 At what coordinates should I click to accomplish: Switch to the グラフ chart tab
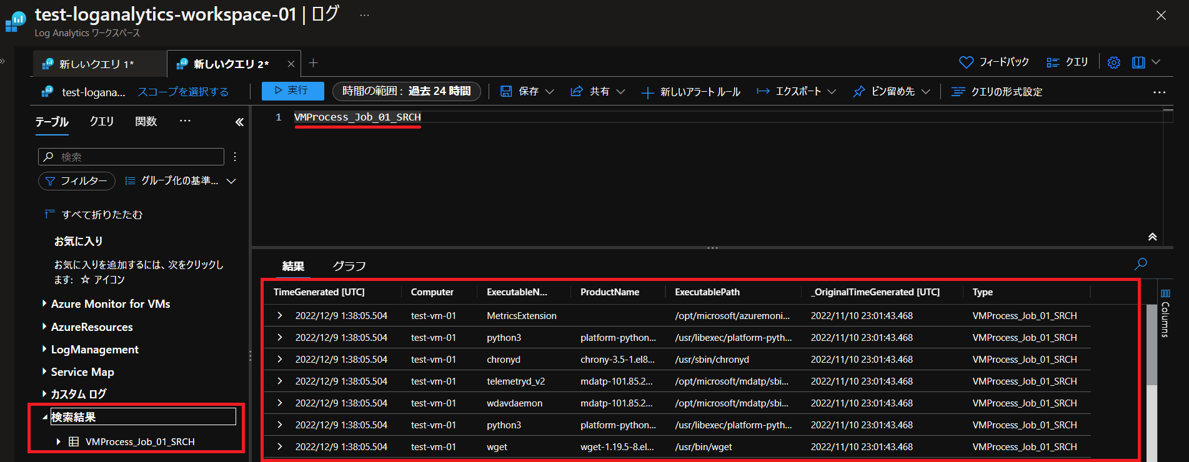click(x=349, y=267)
